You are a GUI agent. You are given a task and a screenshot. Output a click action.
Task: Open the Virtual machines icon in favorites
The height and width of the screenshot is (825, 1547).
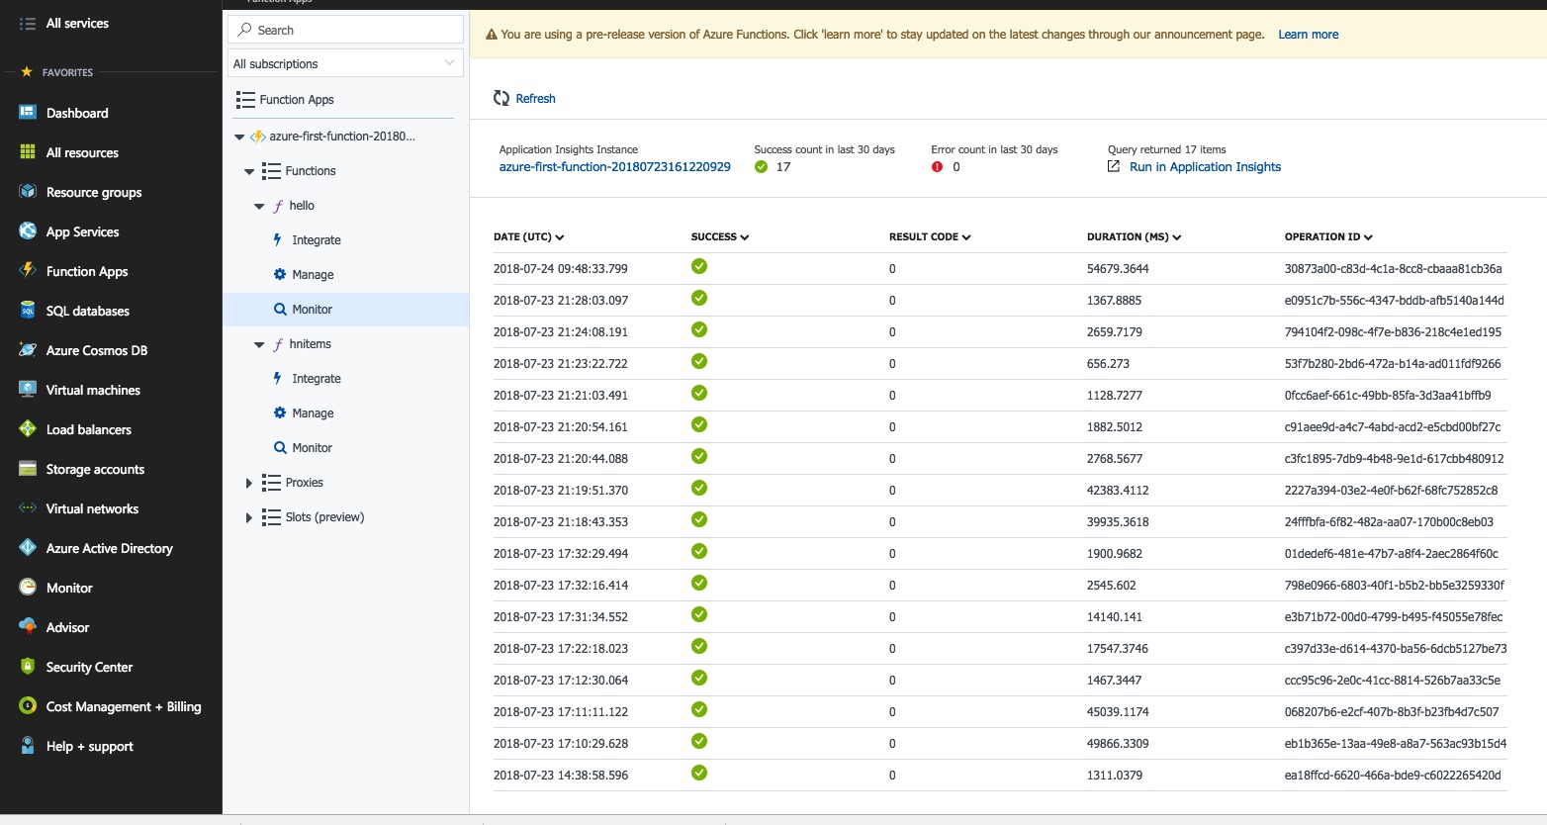pyautogui.click(x=28, y=390)
